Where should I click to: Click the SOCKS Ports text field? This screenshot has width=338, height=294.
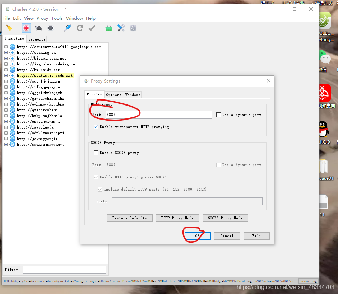pyautogui.click(x=187, y=201)
